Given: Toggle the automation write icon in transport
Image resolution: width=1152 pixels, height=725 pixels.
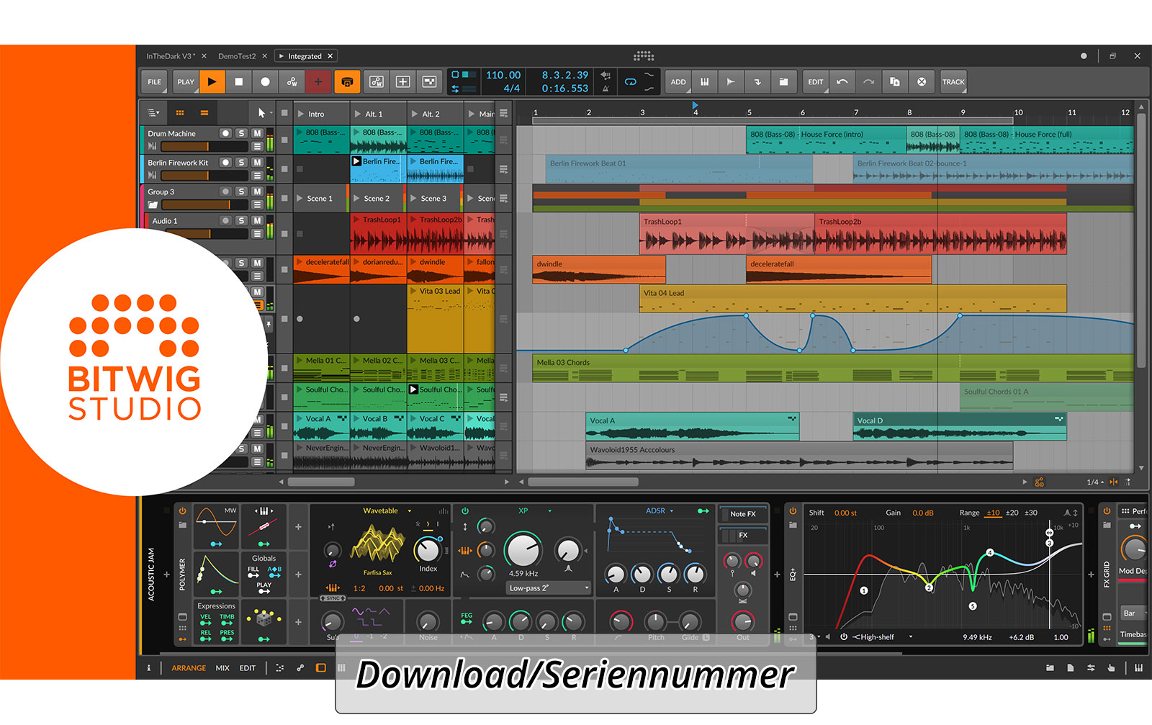Looking at the screenshot, I should click(292, 82).
